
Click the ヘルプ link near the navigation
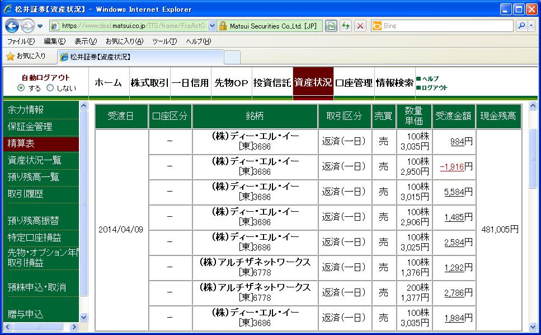point(430,79)
